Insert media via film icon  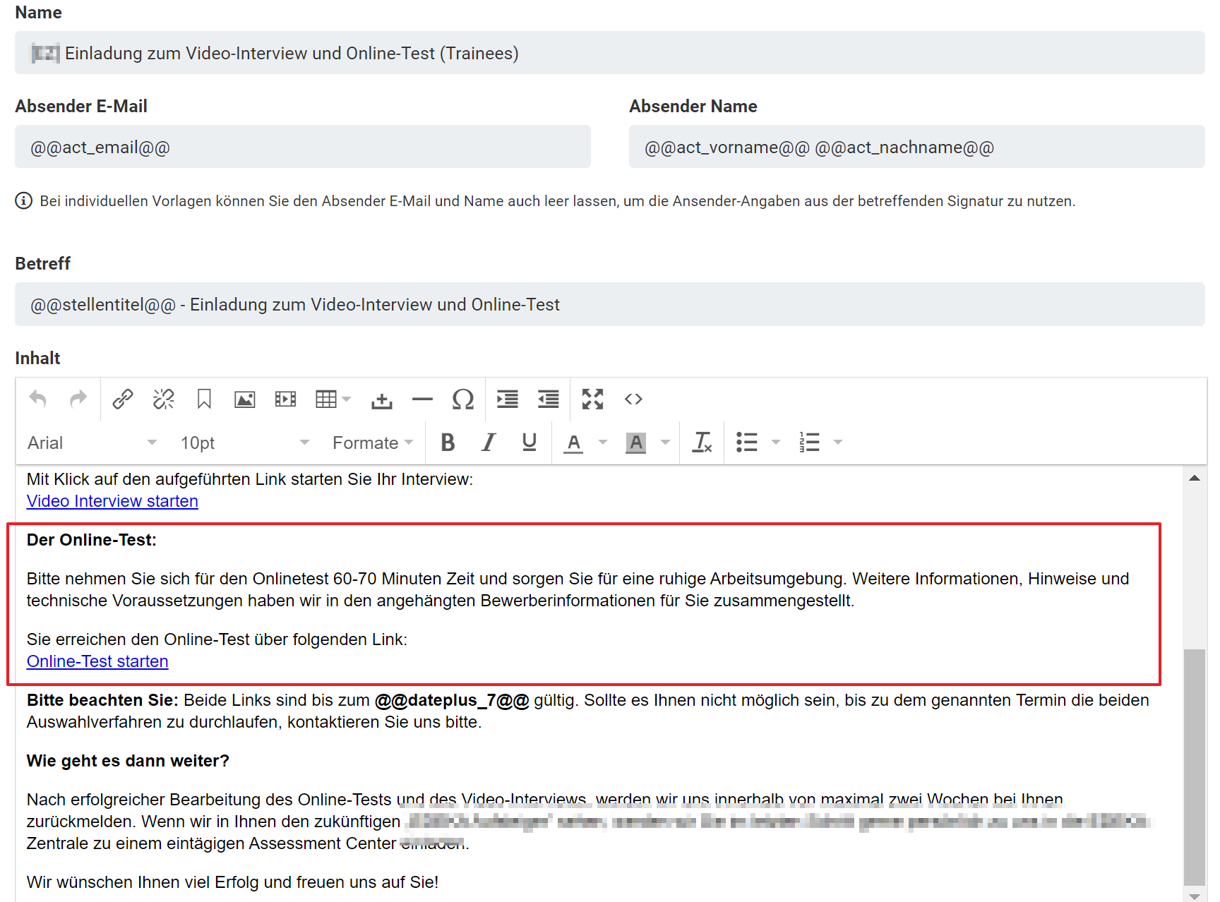pyautogui.click(x=285, y=399)
